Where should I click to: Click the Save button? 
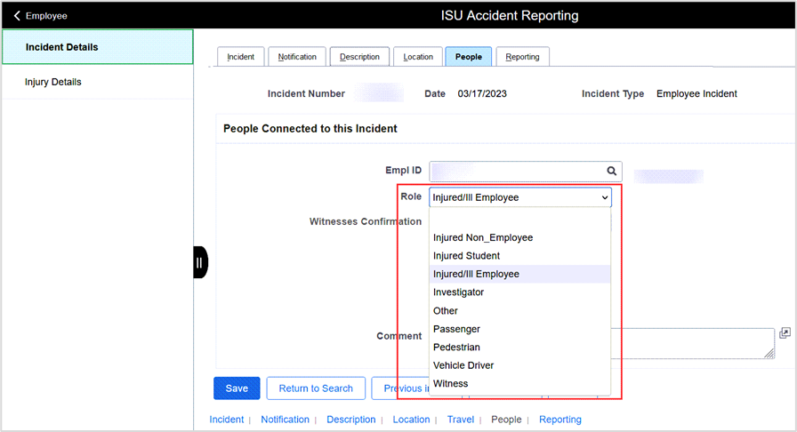tap(237, 388)
